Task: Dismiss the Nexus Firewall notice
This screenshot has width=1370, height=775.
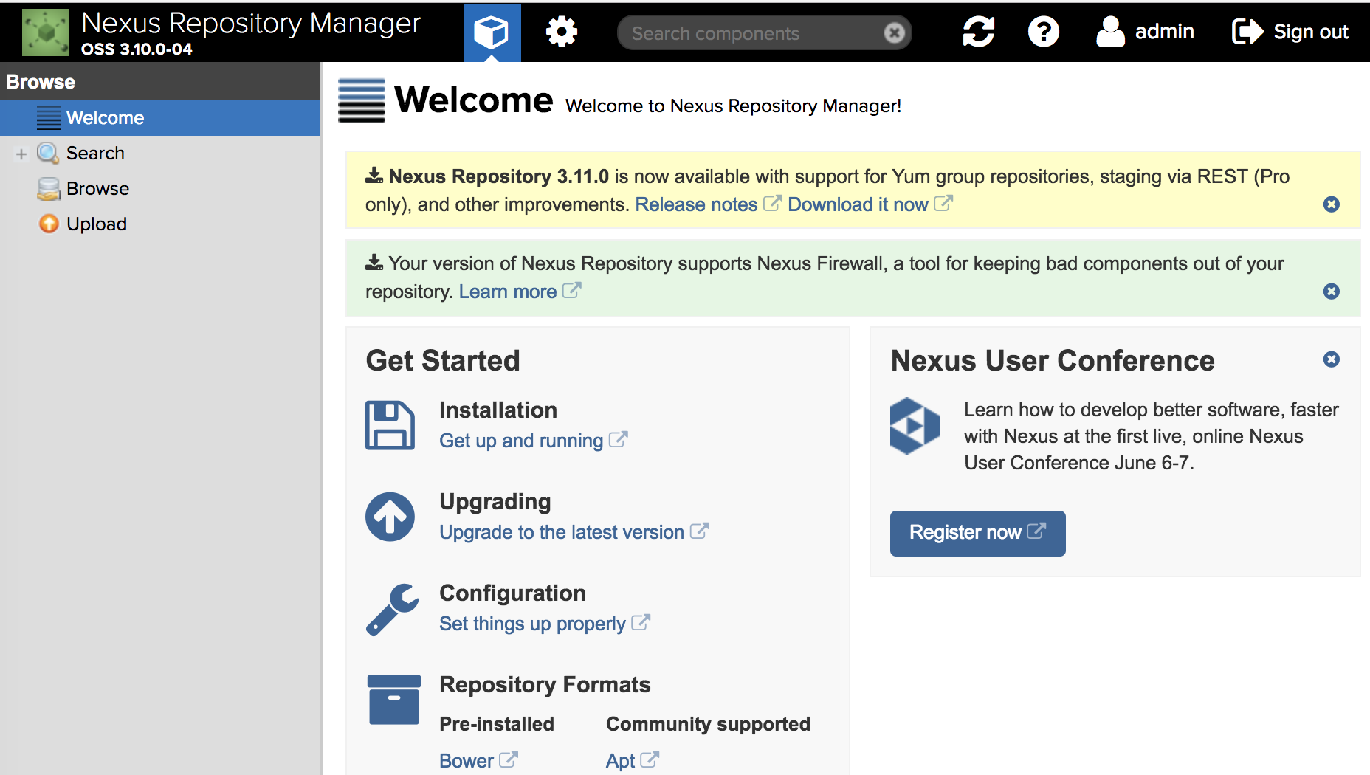Action: [1332, 292]
